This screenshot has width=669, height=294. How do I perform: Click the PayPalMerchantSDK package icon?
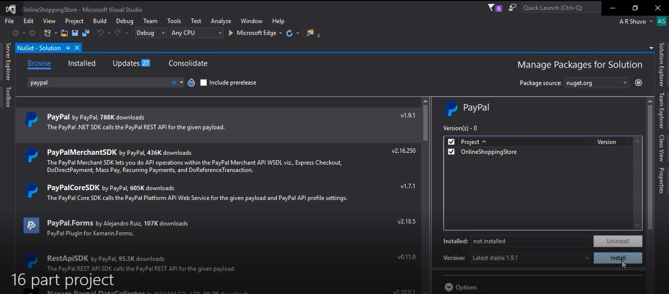click(x=31, y=154)
